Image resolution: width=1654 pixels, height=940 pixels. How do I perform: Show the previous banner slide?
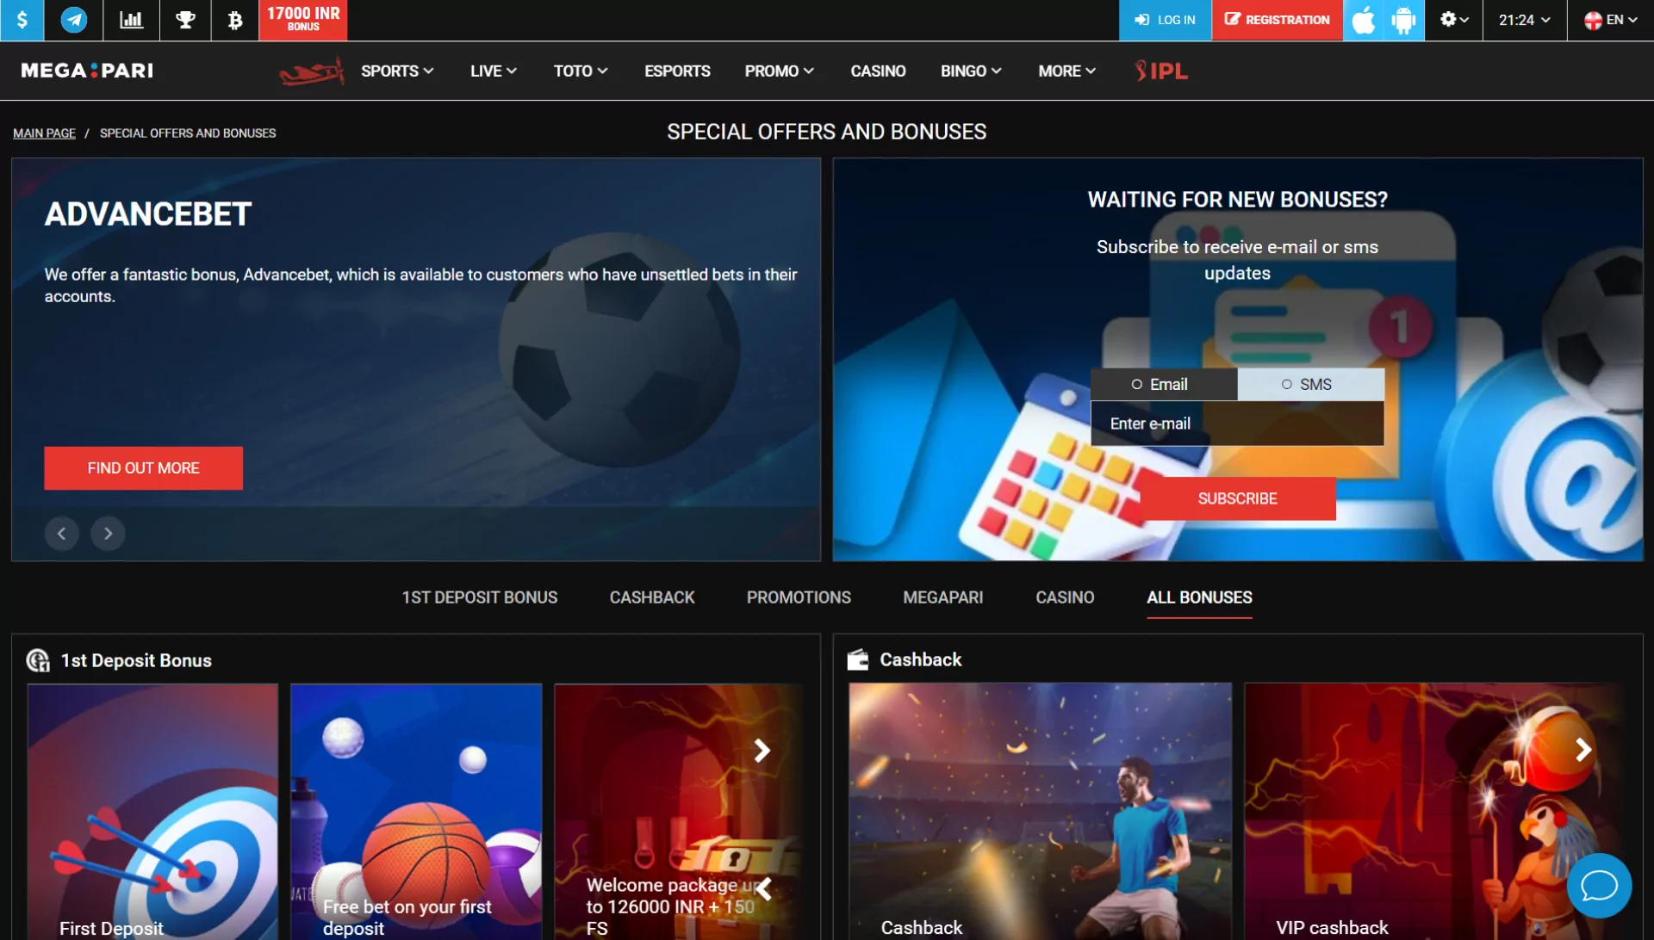pyautogui.click(x=61, y=534)
